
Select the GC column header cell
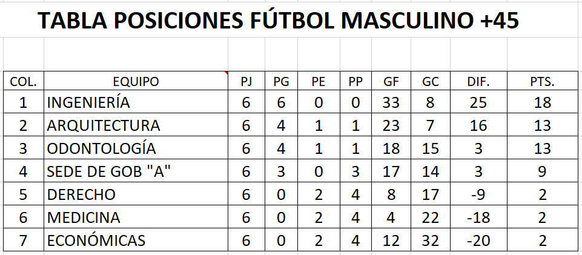[x=431, y=81]
